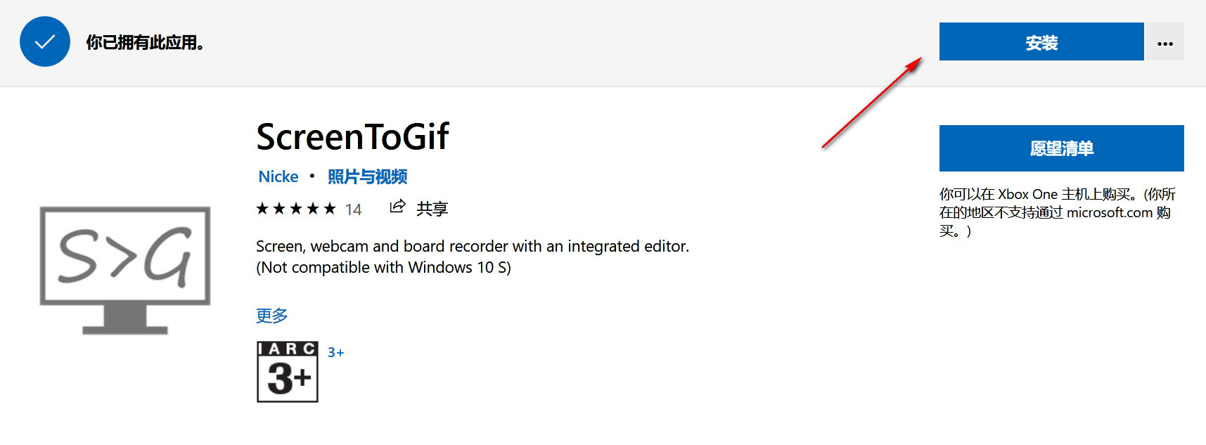Click the Xbox One purchase notice text
This screenshot has height=445, width=1206.
(x=1058, y=212)
